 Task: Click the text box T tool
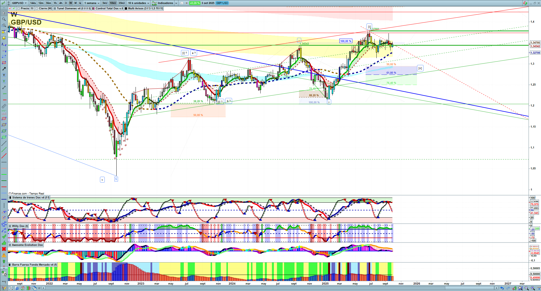point(4,75)
